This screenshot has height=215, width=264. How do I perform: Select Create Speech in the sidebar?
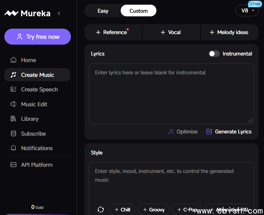(39, 90)
